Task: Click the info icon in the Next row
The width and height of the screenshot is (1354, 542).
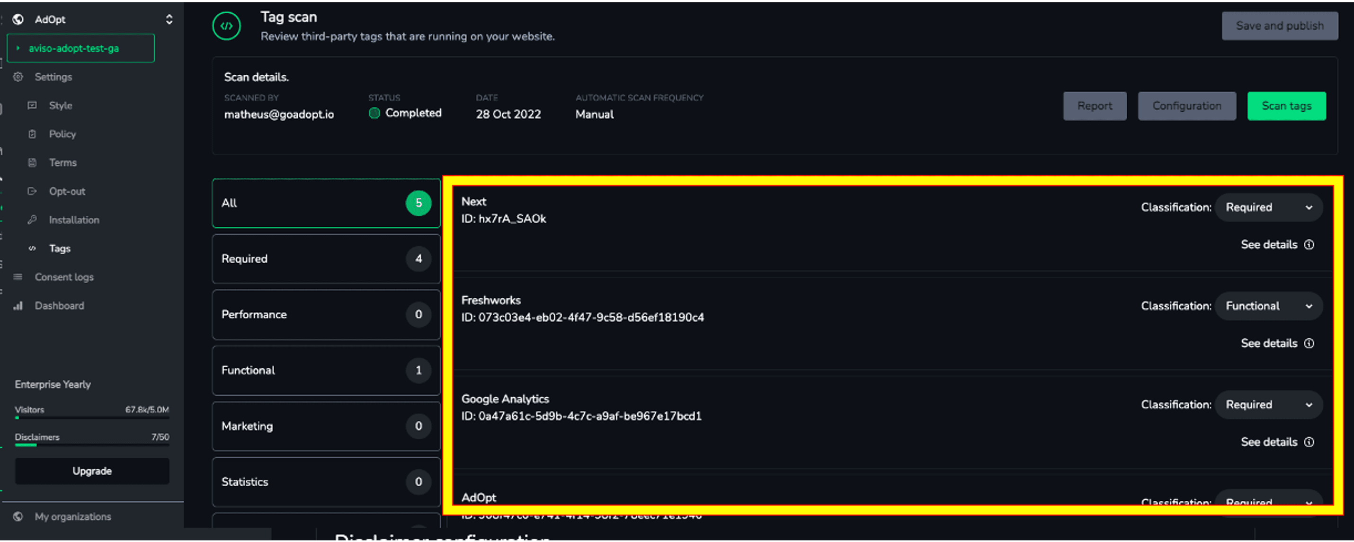Action: coord(1309,244)
